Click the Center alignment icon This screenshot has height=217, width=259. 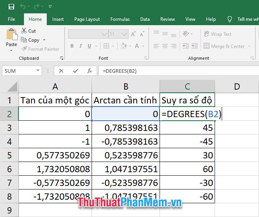point(165,46)
